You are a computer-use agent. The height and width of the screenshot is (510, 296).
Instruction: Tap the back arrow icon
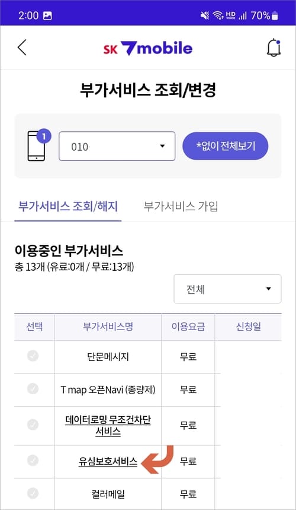22,48
